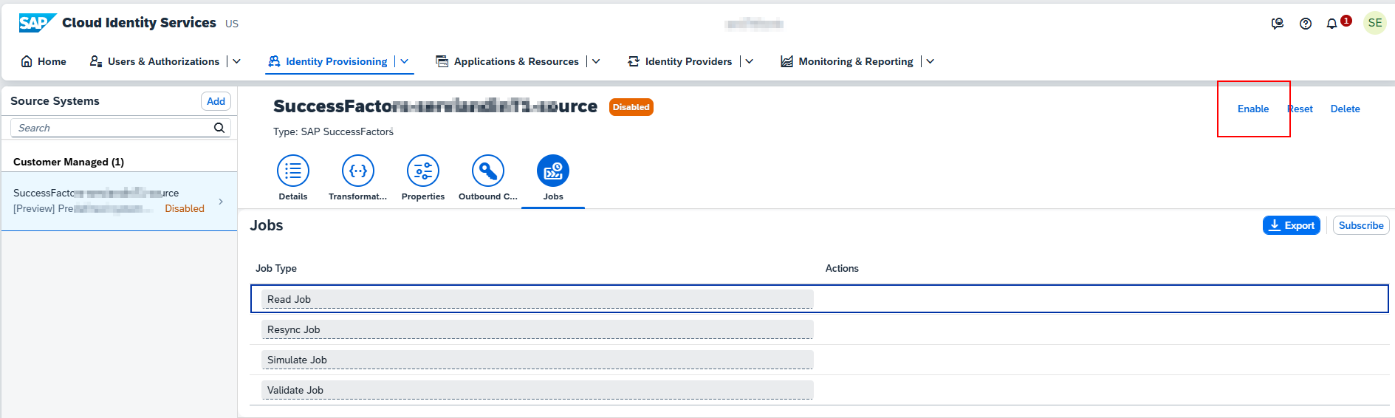The width and height of the screenshot is (1395, 418).
Task: Open Users & Authorizations menu
Action: coord(163,61)
